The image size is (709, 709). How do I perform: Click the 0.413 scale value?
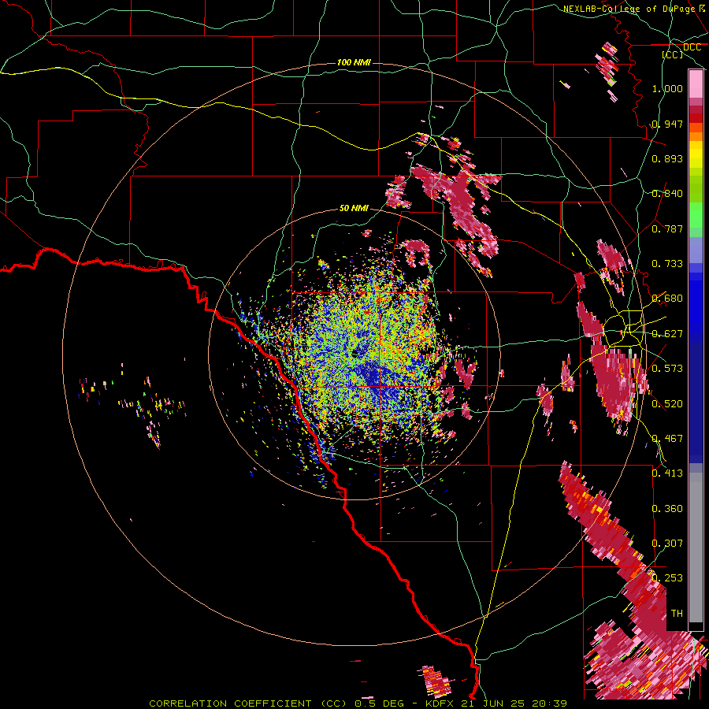(667, 473)
